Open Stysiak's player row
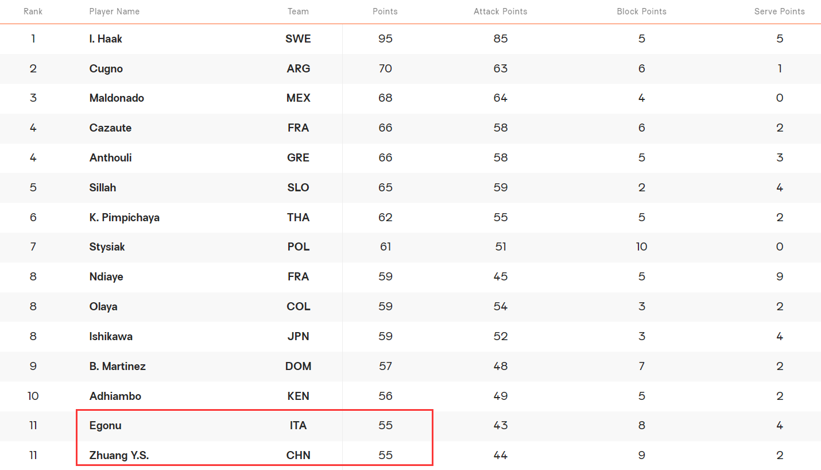821x470 pixels. (x=107, y=247)
